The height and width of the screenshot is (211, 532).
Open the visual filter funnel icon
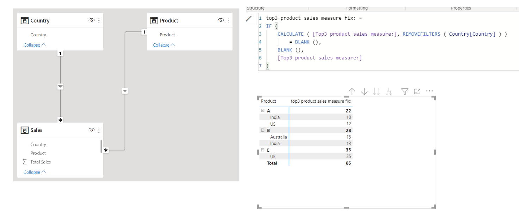tap(405, 91)
